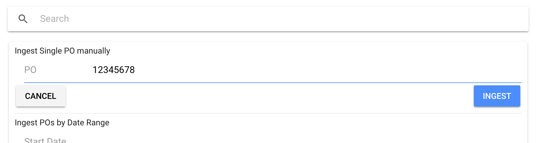Select the Start Date label text
This screenshot has width=538, height=143.
(45, 140)
